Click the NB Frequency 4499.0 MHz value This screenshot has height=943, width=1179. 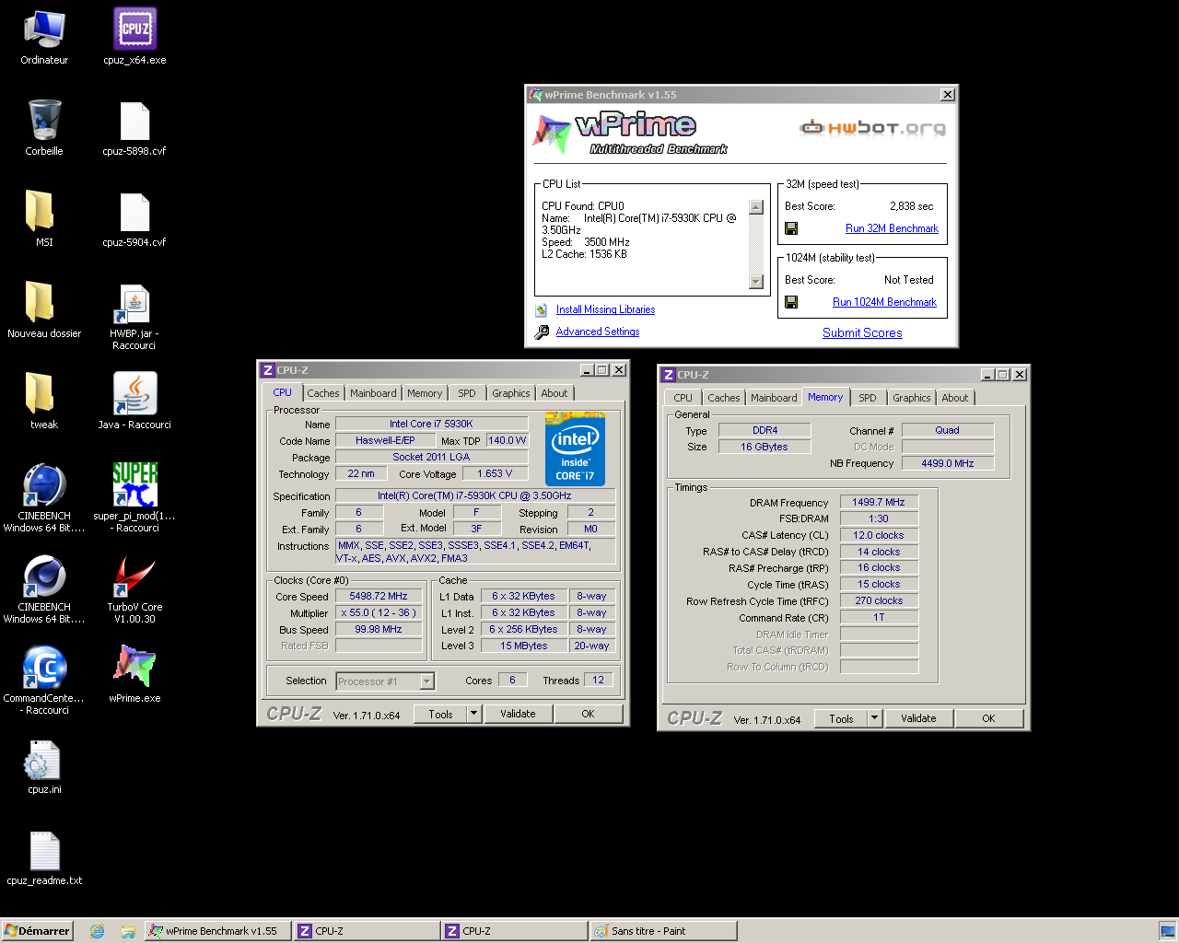pyautogui.click(x=948, y=463)
